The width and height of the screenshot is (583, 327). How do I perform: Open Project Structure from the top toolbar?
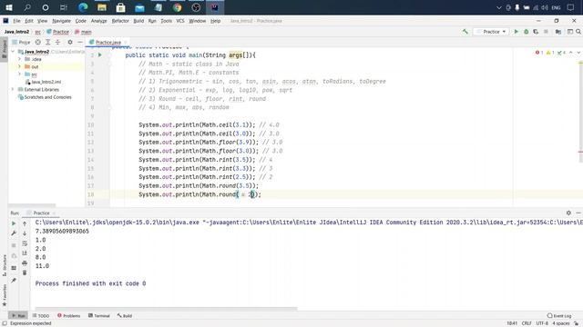coord(558,32)
